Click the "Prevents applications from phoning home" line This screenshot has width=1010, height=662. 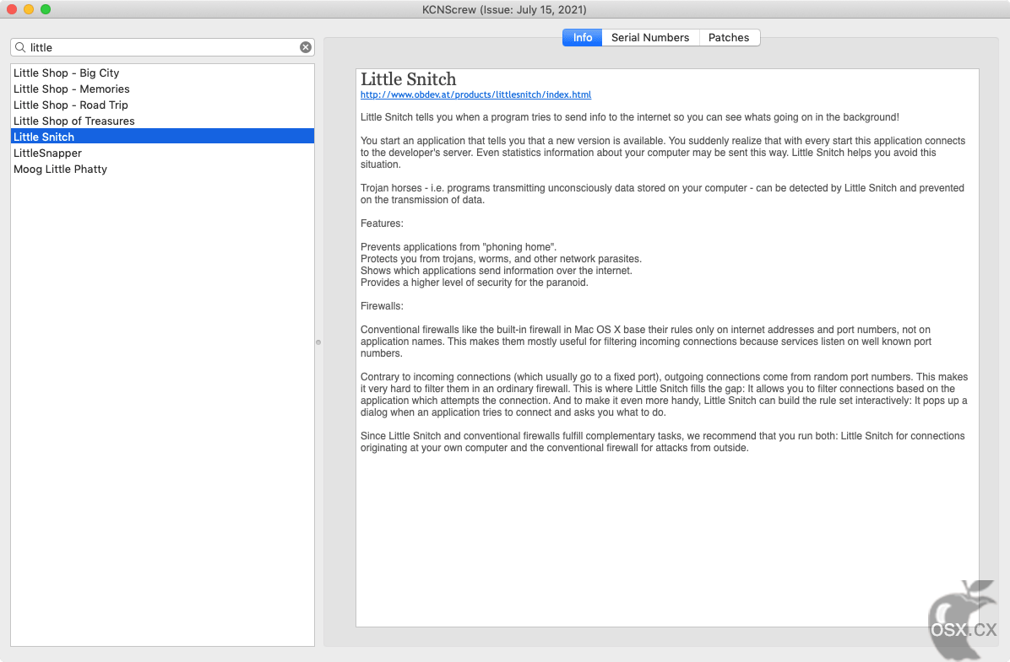459,247
